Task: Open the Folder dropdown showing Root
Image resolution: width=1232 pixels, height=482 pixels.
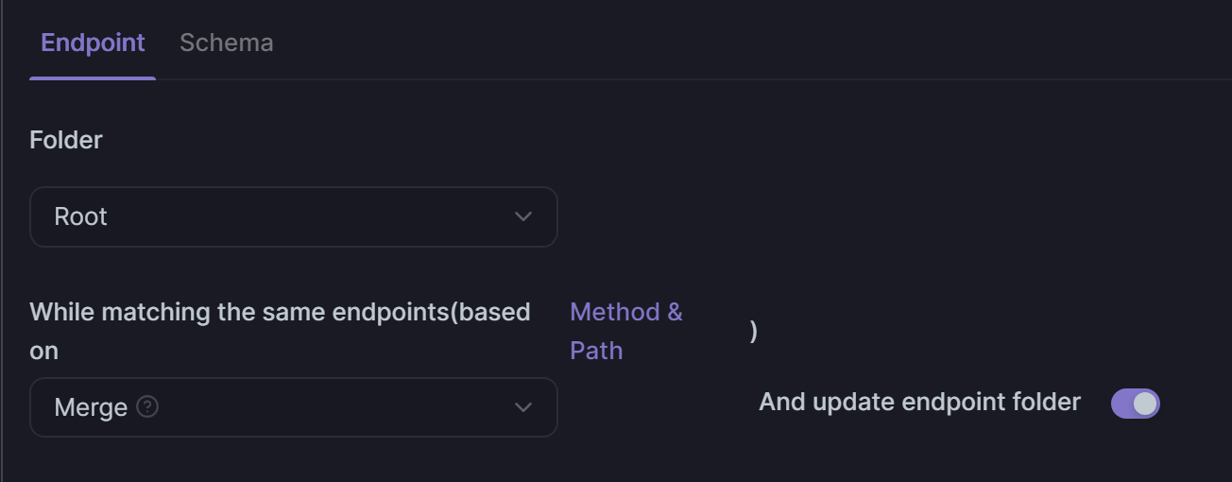Action: [294, 216]
